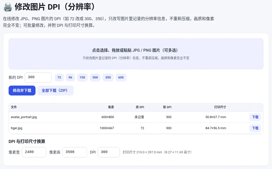Click the 未记录 original DPI cell
The height and width of the screenshot is (169, 272).
pyautogui.click(x=139, y=117)
